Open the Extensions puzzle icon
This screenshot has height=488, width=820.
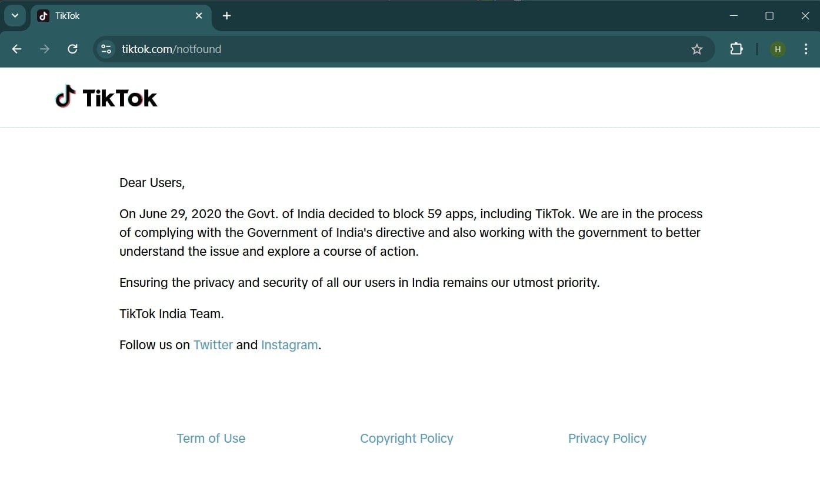736,49
